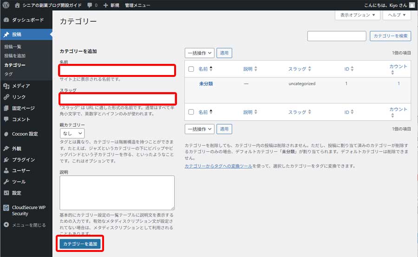Open the Media menu icon
418x257 pixels.
[6, 86]
